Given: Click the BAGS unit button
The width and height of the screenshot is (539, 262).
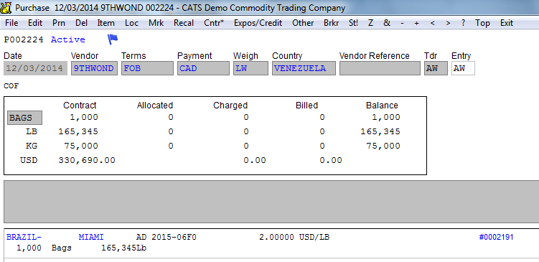Looking at the screenshot, I should (x=24, y=118).
